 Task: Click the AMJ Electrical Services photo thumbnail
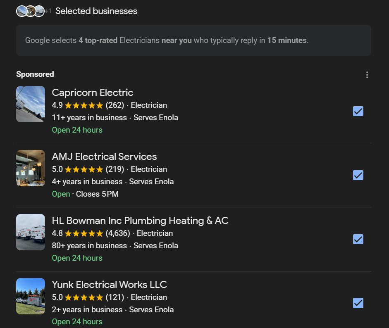[30, 168]
